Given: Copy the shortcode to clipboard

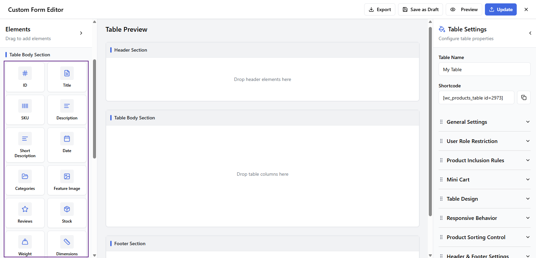Looking at the screenshot, I should [x=523, y=97].
